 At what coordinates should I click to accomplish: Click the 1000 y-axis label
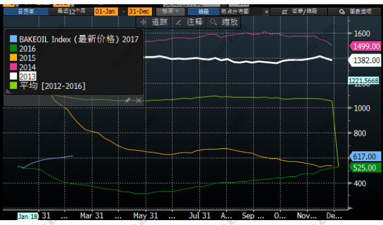pos(362,108)
